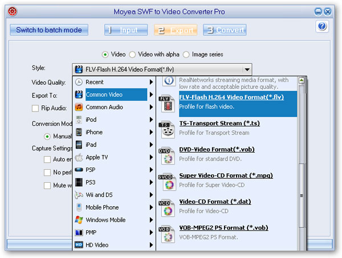Screen dimensions: 342x258
Task: Go to step 2 Export
Action: point(176,30)
